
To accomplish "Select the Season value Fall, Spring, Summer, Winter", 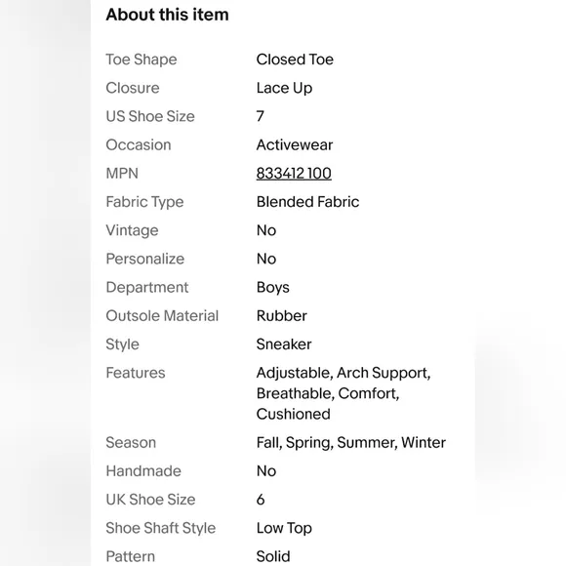I will click(x=351, y=443).
